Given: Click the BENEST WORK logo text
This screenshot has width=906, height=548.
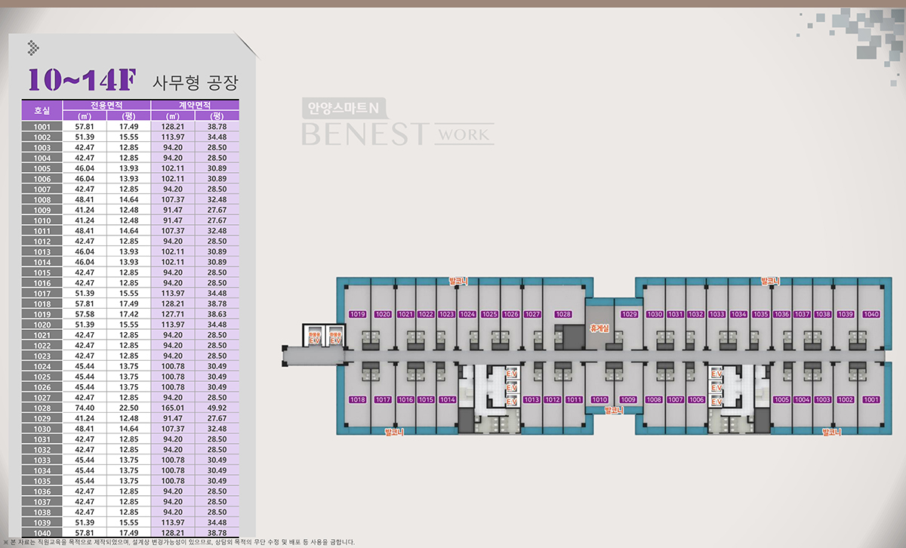Looking at the screenshot, I should pyautogui.click(x=397, y=134).
